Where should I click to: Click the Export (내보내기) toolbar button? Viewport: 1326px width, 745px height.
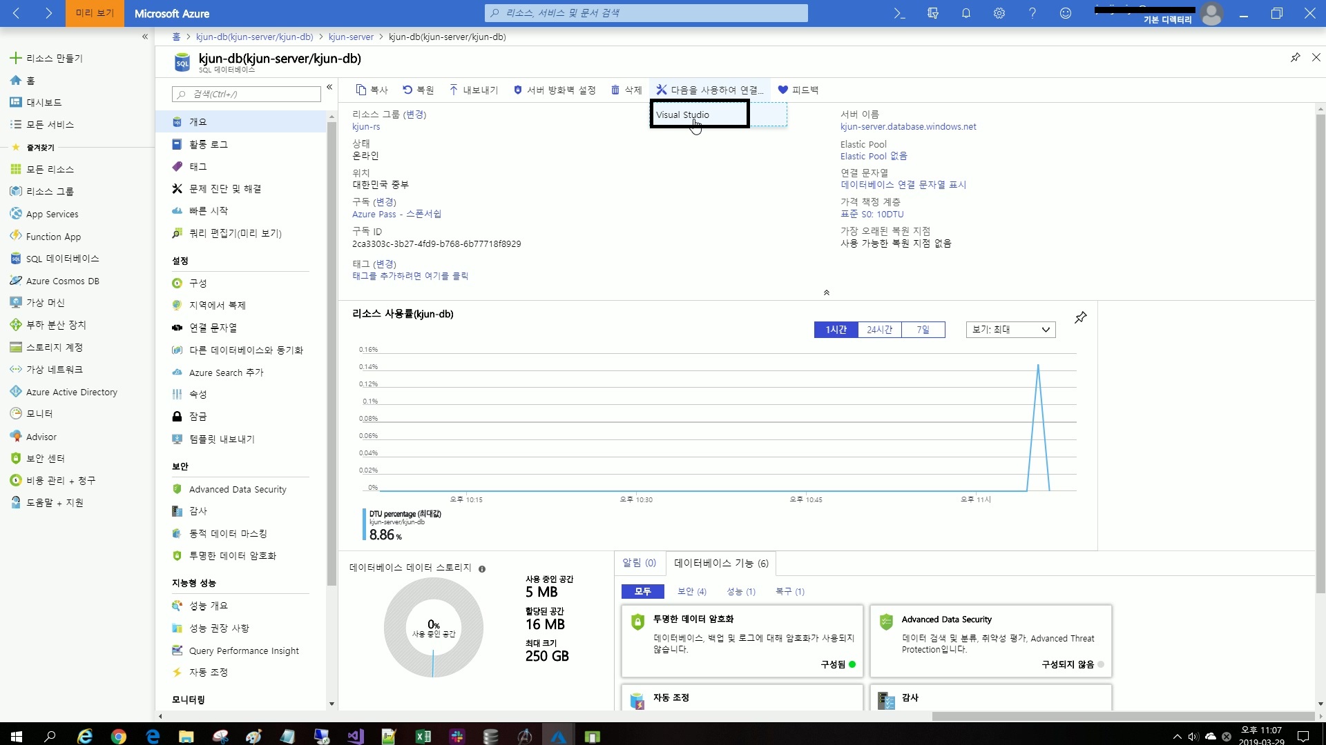point(473,90)
